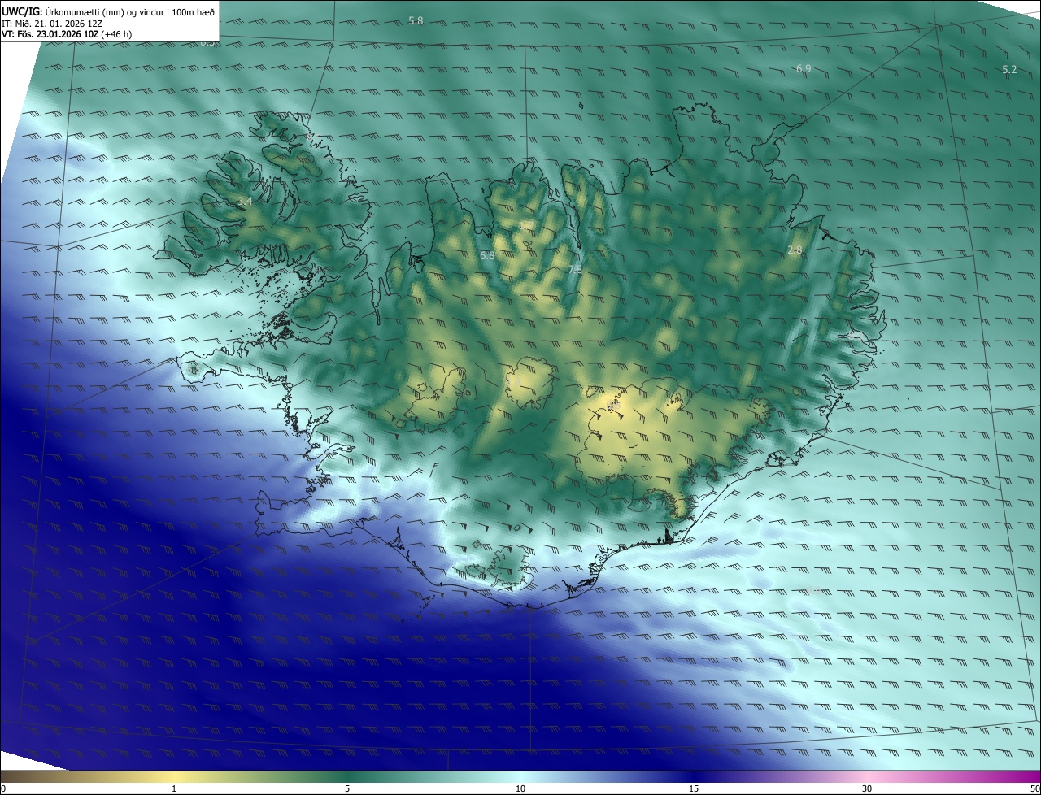Click the '1' tick label on the color scale
This screenshot has width=1041, height=795.
pyautogui.click(x=174, y=788)
